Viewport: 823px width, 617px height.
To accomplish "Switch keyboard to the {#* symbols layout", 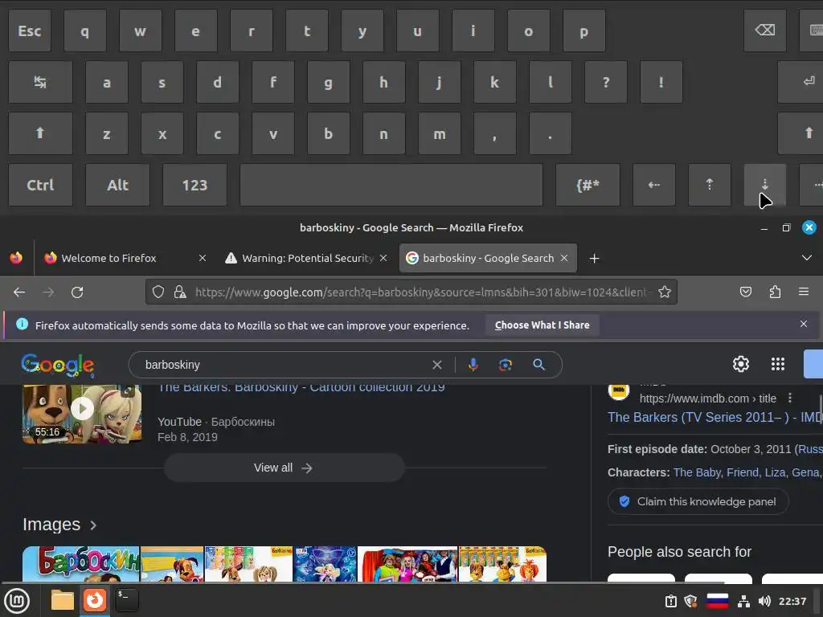I will point(588,185).
